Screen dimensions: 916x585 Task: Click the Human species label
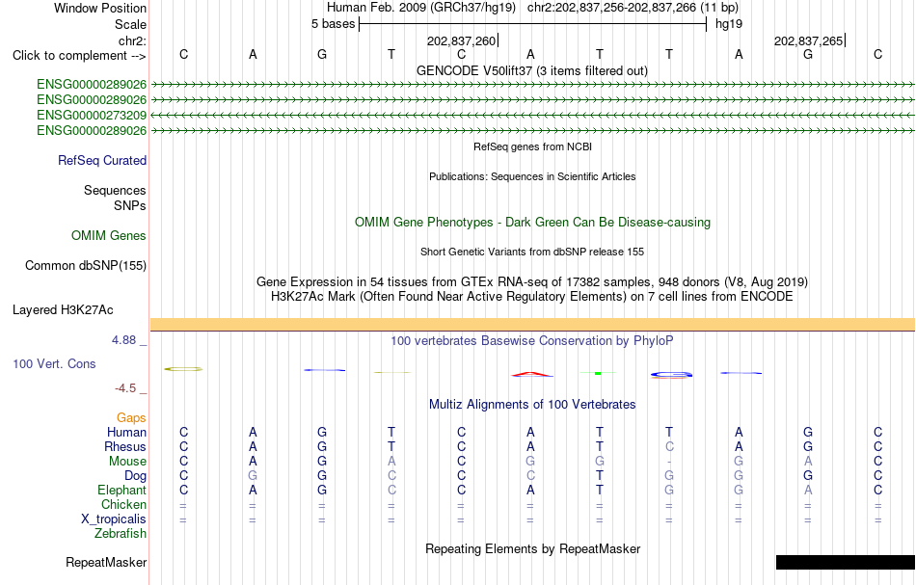click(126, 433)
